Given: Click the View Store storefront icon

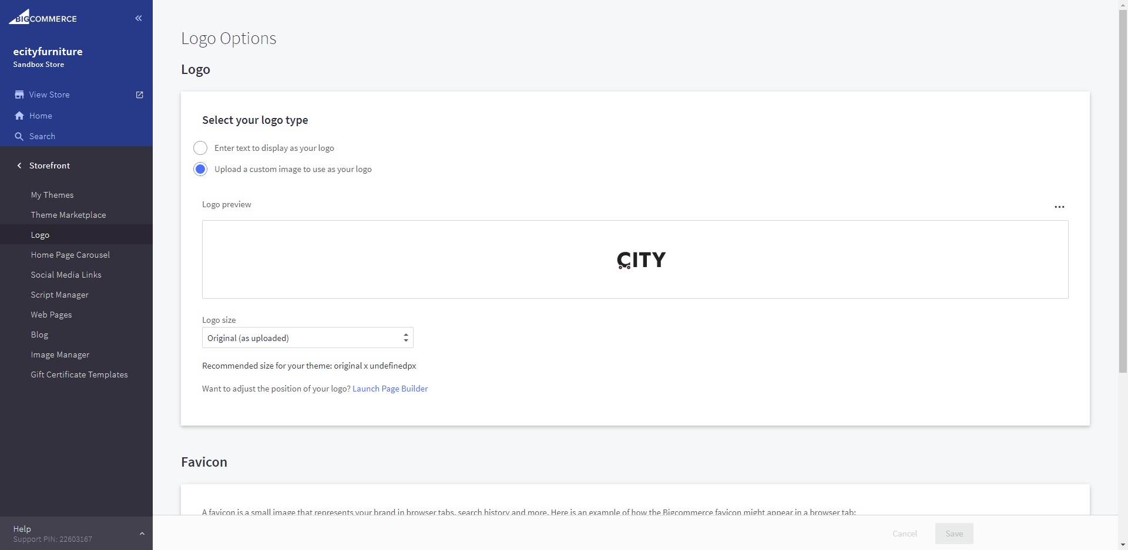Looking at the screenshot, I should 19,95.
